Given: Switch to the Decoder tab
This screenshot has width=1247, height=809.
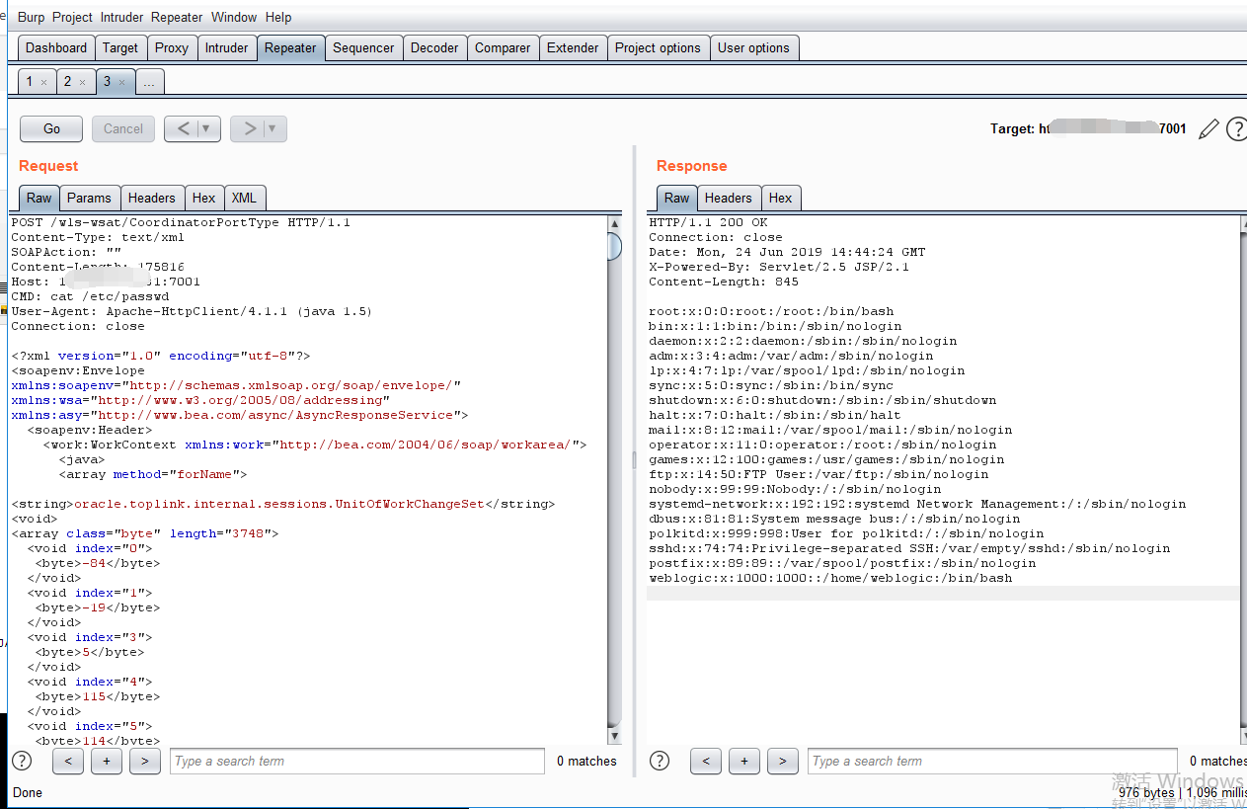Looking at the screenshot, I should 434,47.
